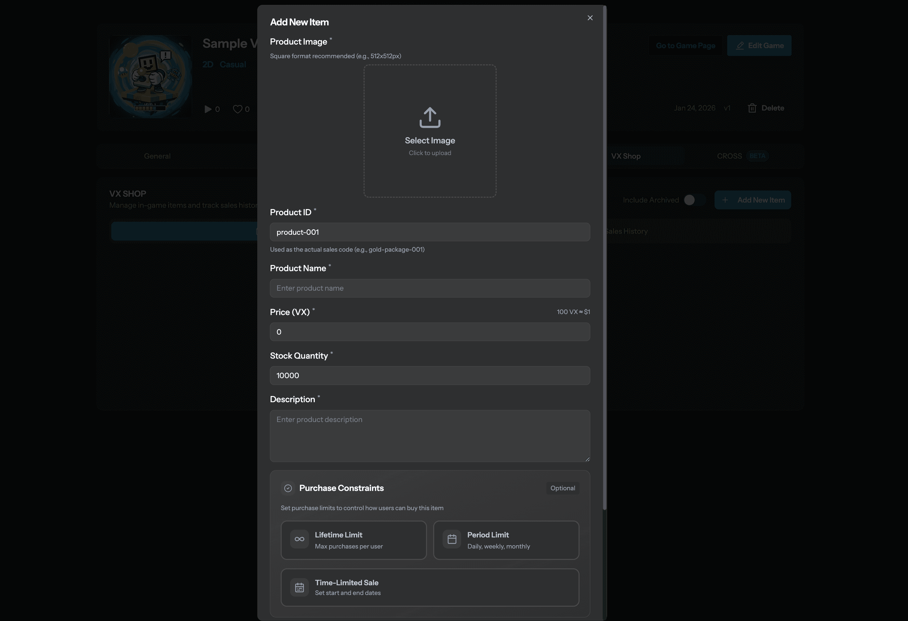Click the upload arrow icon

[x=430, y=117]
